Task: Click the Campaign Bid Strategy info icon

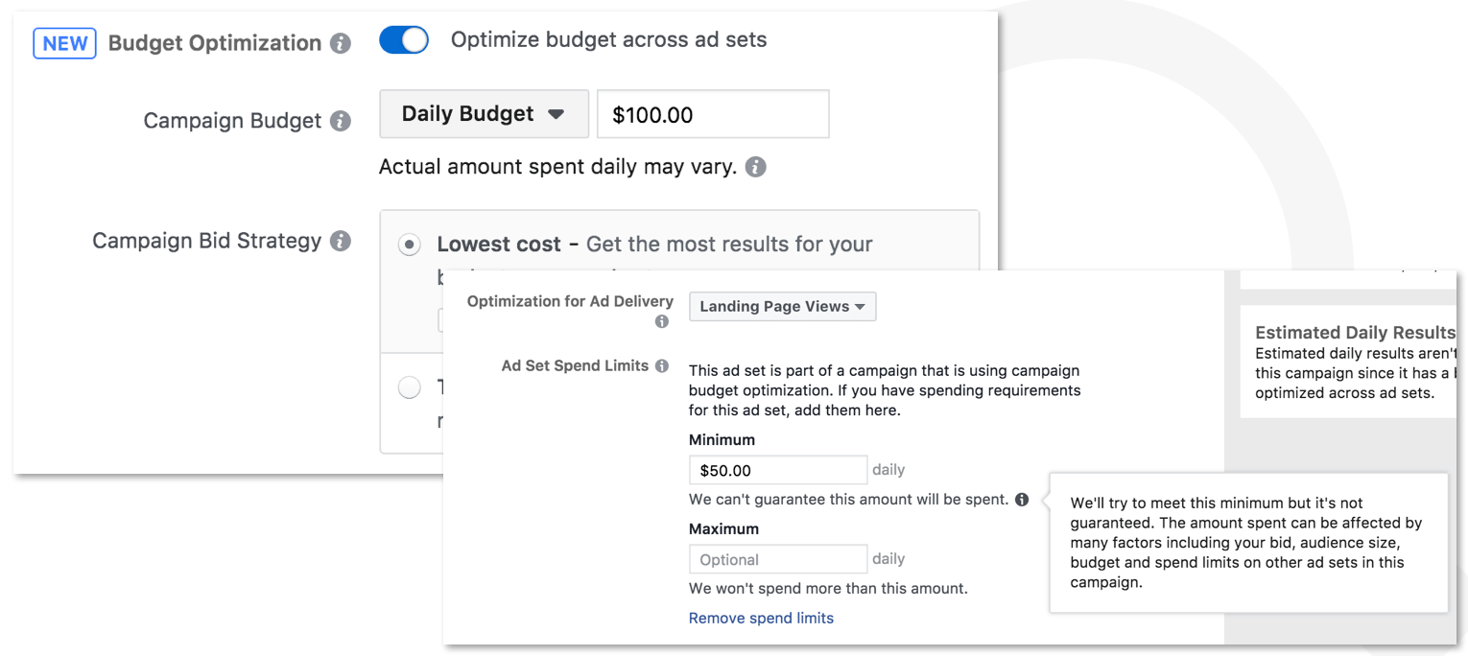Action: (x=340, y=242)
